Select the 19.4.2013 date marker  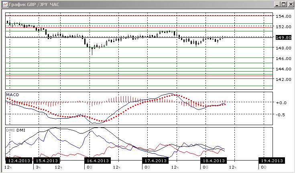tap(272, 161)
